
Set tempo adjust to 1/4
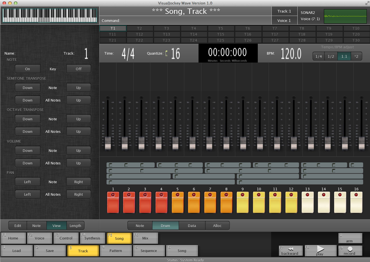point(318,56)
